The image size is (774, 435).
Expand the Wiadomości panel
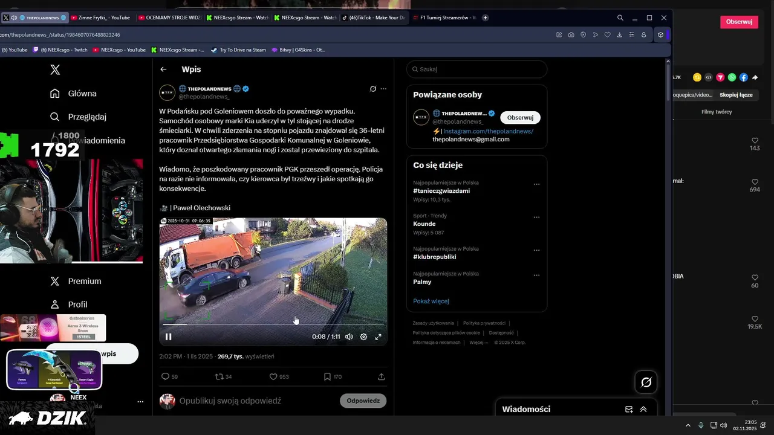pos(643,409)
